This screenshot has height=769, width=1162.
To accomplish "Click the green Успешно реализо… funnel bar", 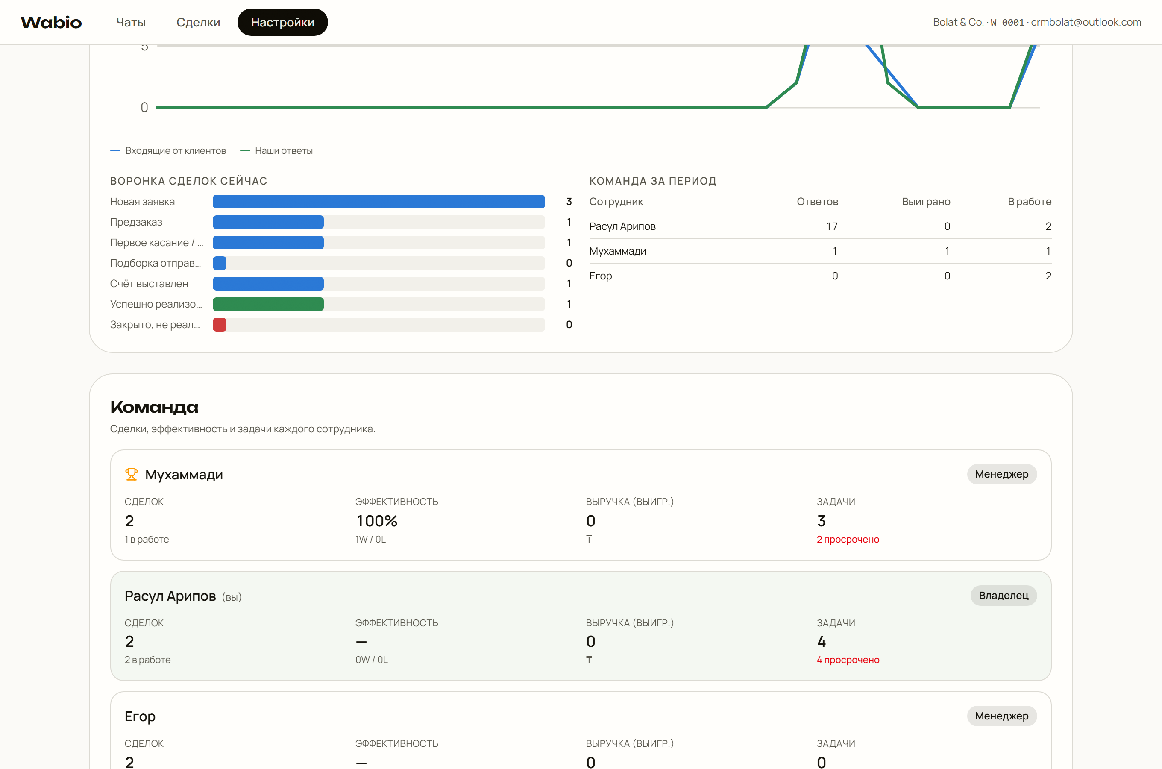I will pyautogui.click(x=268, y=304).
